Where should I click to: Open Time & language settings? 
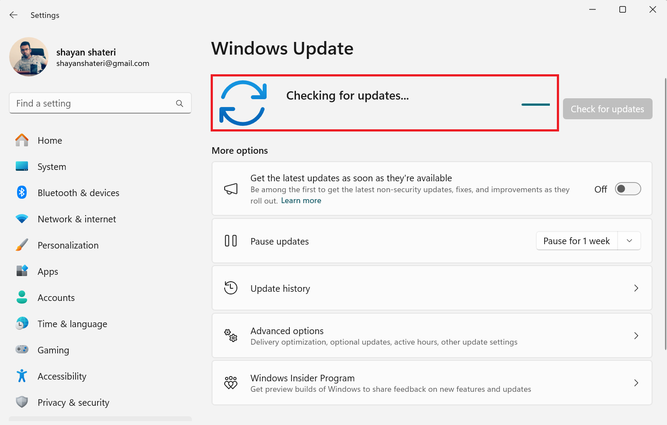(101, 324)
